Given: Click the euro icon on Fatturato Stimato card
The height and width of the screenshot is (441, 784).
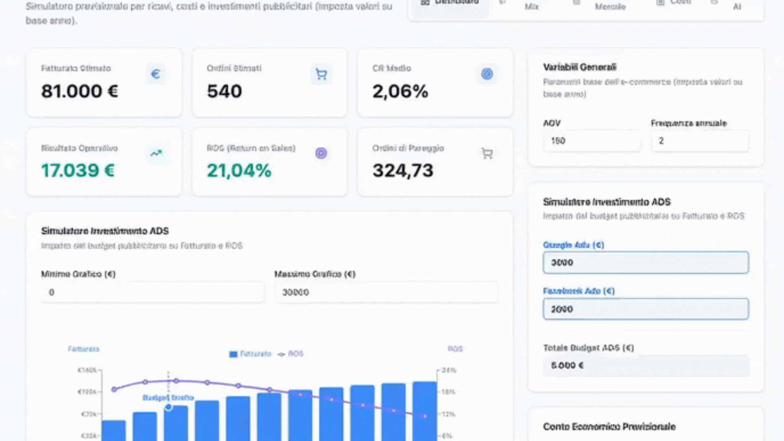Looking at the screenshot, I should pos(155,74).
